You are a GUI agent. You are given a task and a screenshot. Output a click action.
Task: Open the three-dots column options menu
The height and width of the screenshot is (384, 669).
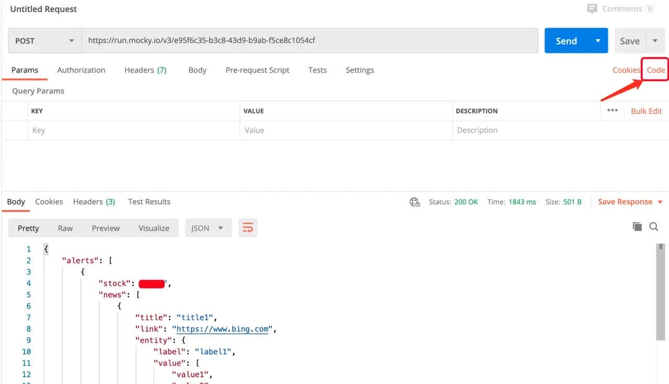pos(613,111)
